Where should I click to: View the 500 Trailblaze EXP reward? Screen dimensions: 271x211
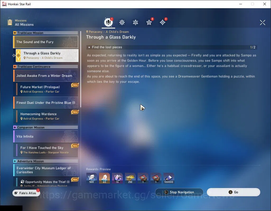tap(92, 178)
